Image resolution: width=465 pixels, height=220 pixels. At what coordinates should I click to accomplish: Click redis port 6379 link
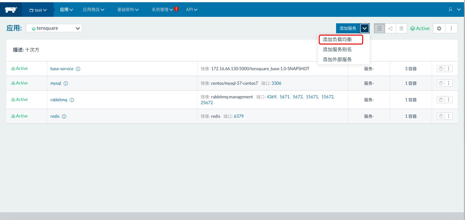(239, 116)
